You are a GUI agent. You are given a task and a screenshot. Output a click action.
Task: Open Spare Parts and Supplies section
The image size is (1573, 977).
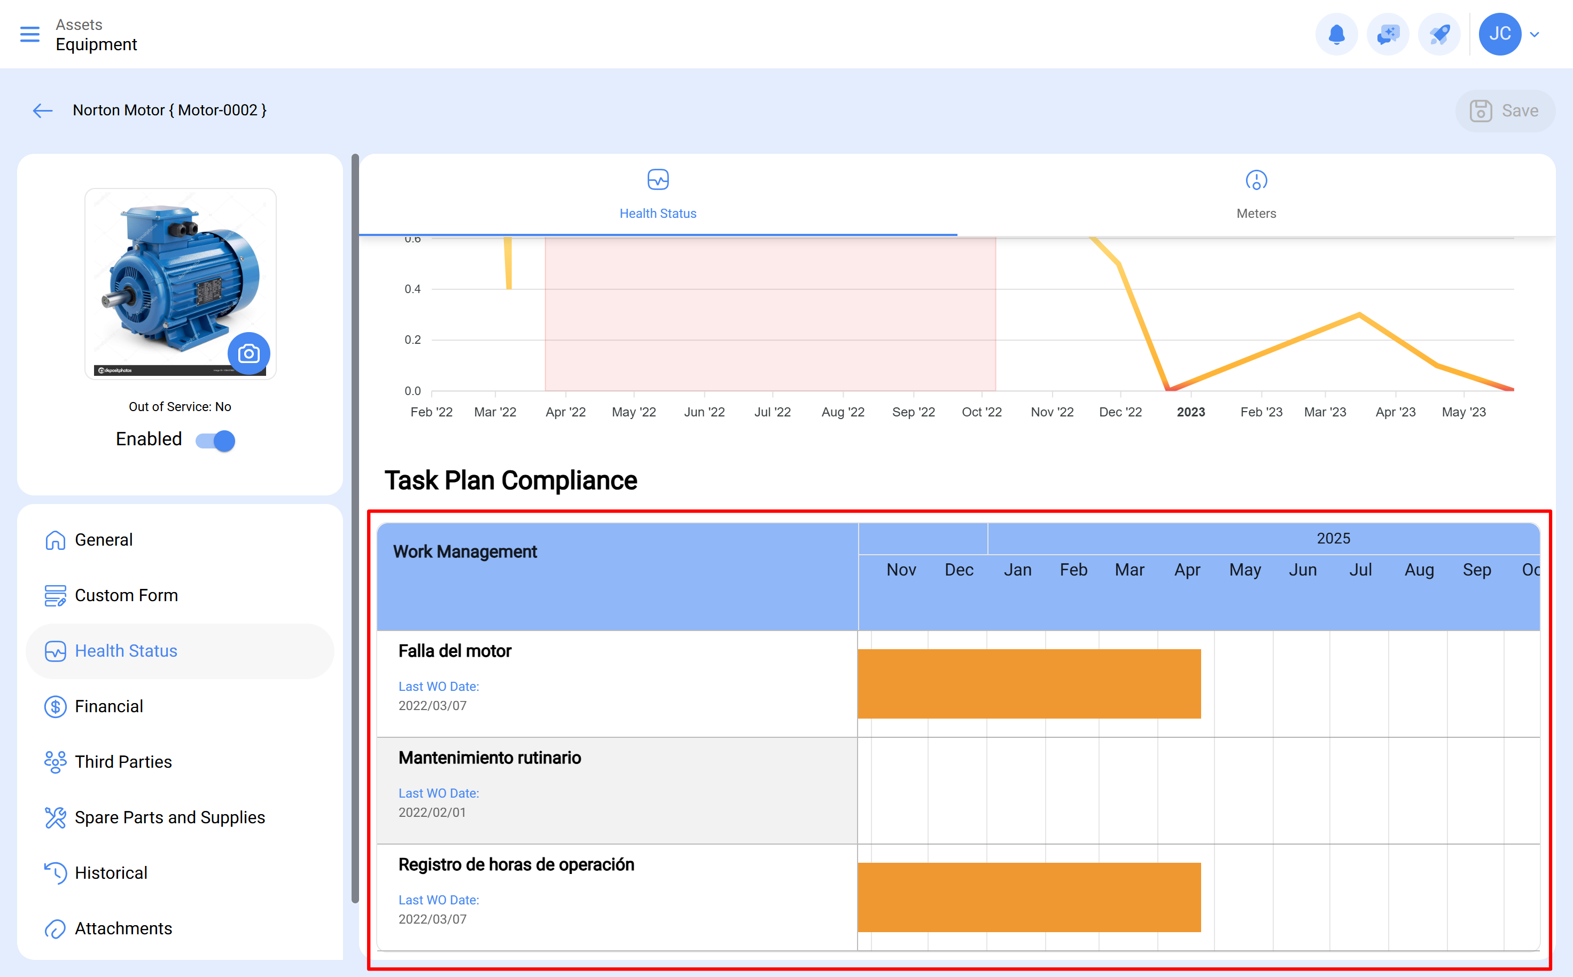tap(169, 817)
